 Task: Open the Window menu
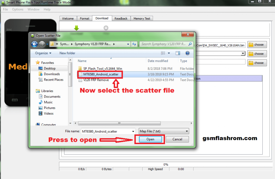tap(34, 9)
